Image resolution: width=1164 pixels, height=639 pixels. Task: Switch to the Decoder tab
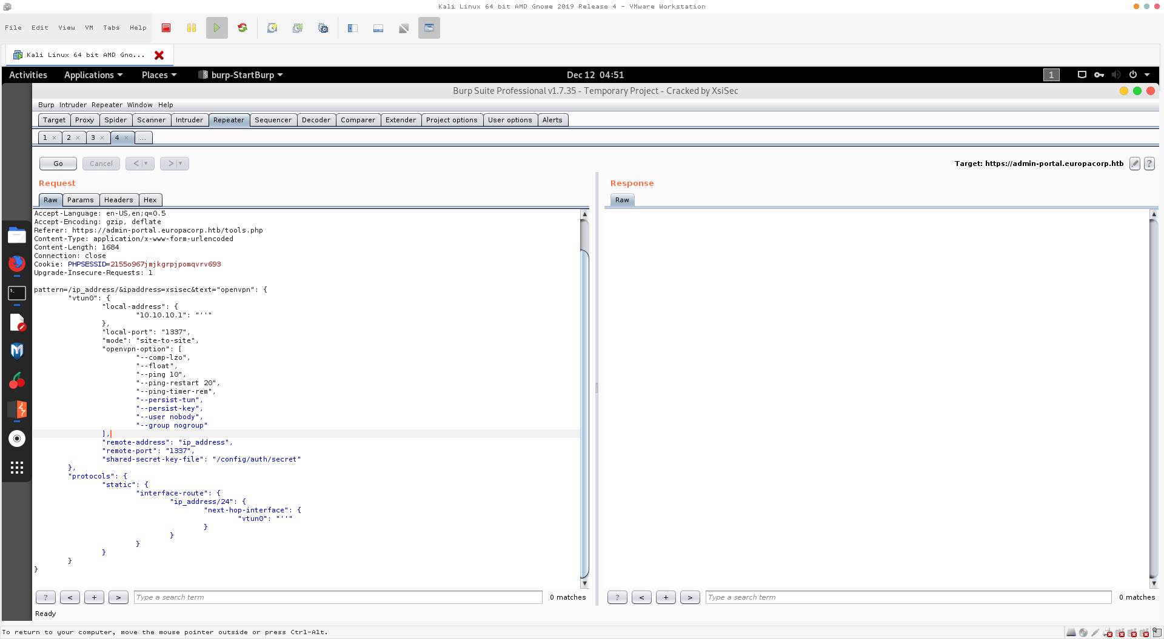pos(316,120)
